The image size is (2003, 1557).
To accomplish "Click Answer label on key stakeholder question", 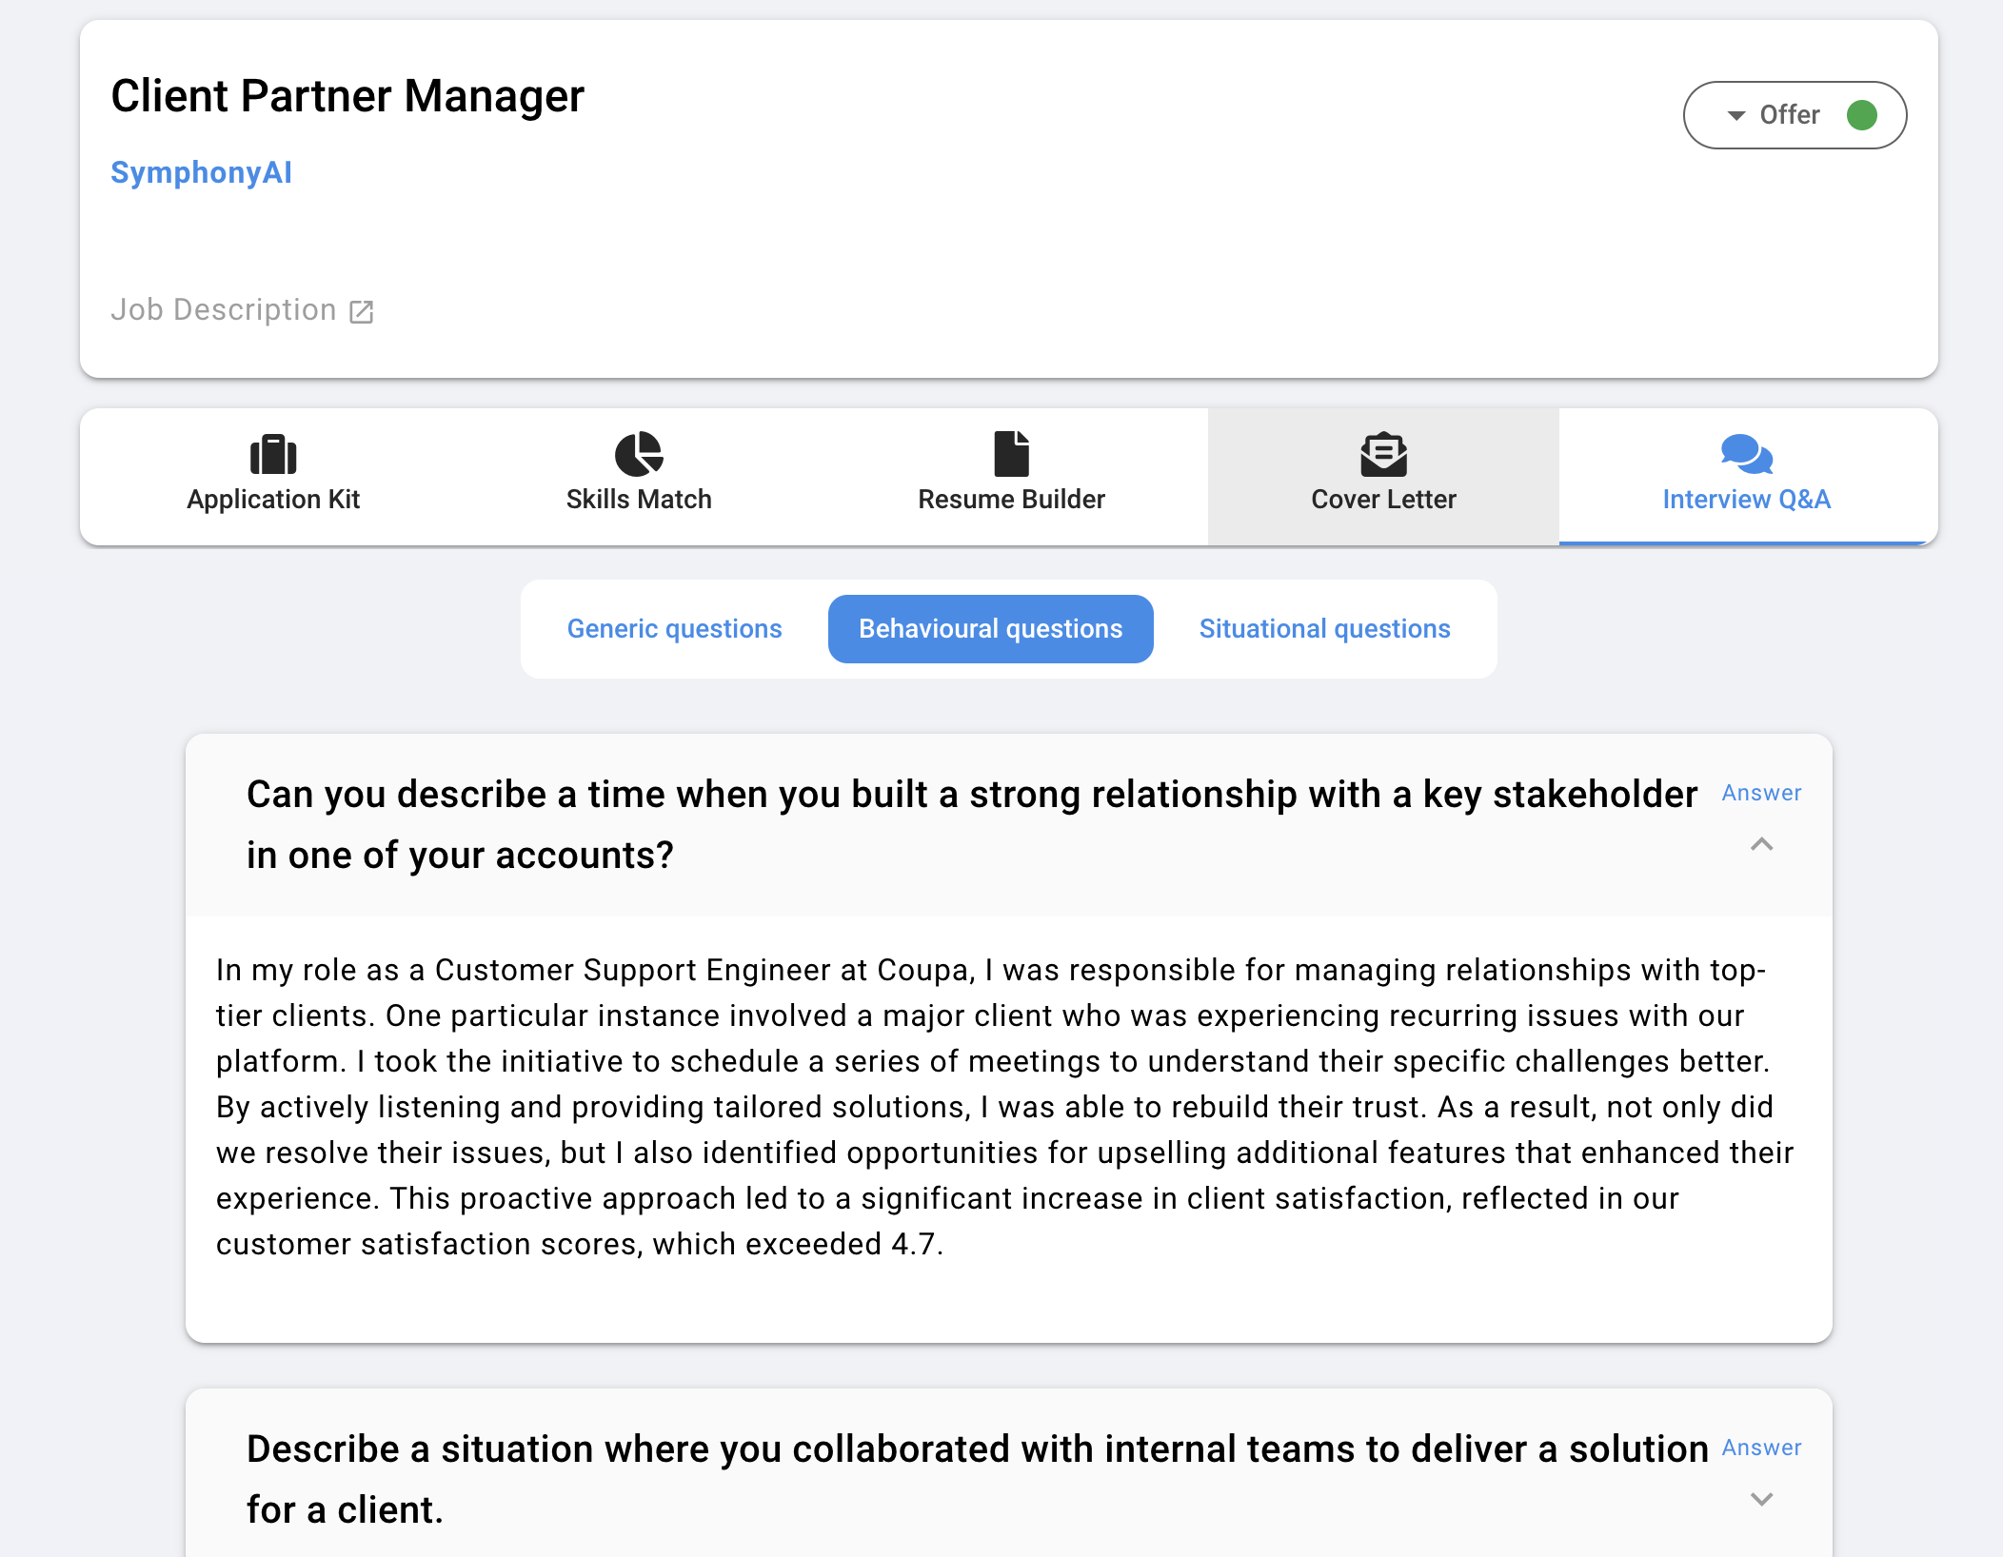I will [1761, 793].
